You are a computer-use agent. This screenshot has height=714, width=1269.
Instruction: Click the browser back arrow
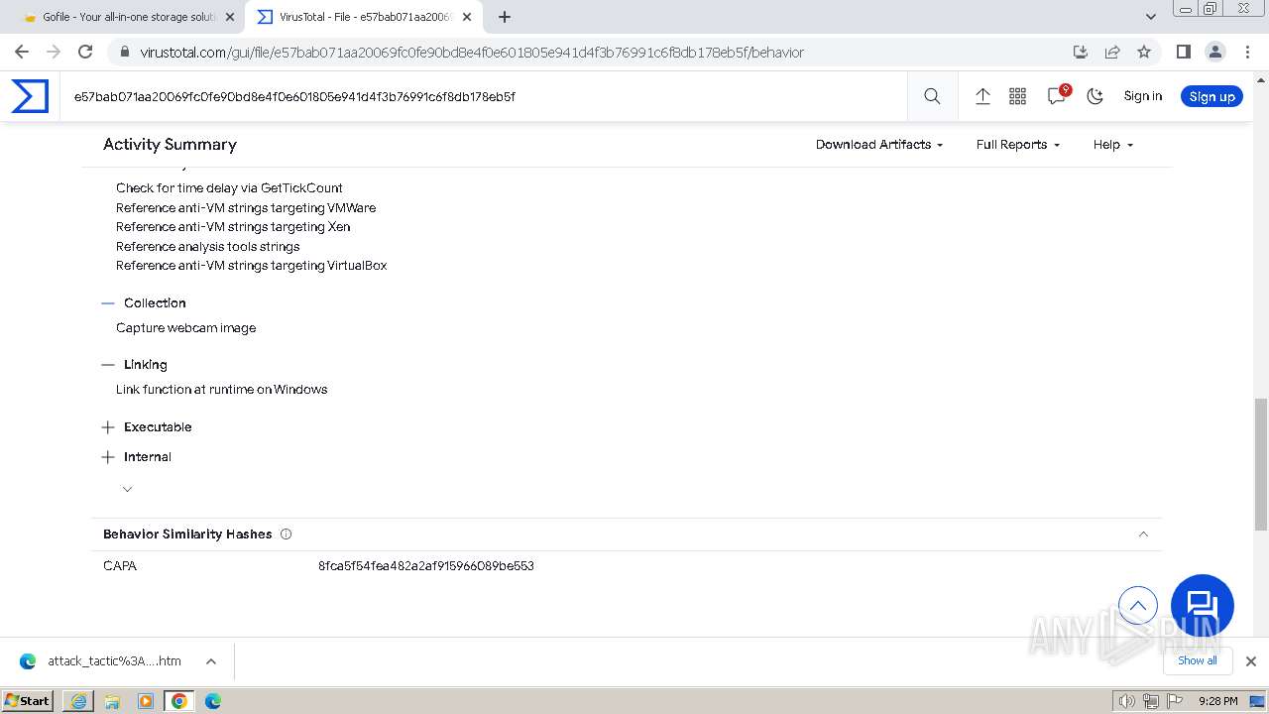[22, 52]
